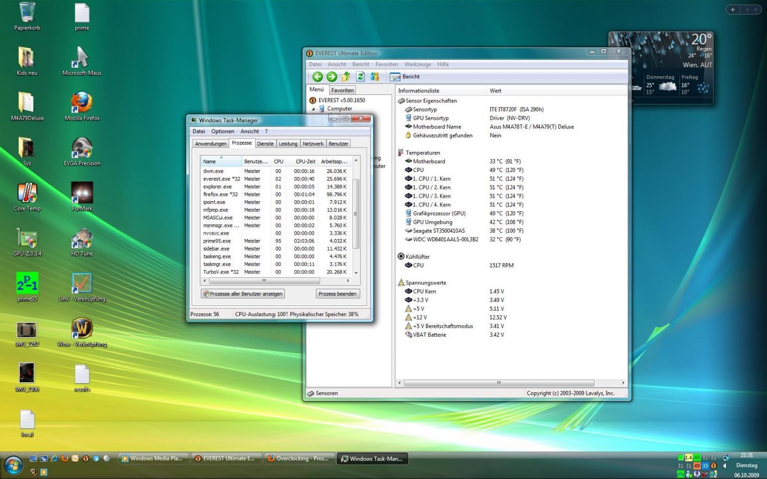Open the Papierkorb recycle bin icon
Screen dimensions: 767x479
point(27,16)
